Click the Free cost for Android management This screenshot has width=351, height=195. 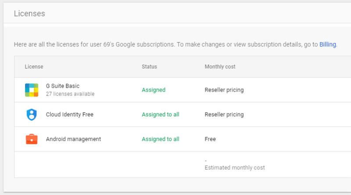[210, 139]
